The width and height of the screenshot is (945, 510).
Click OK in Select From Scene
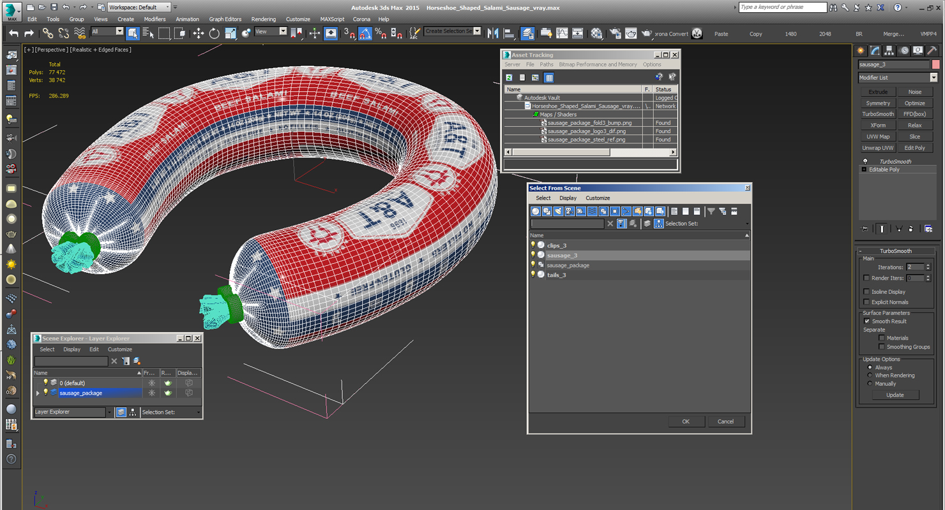(686, 421)
